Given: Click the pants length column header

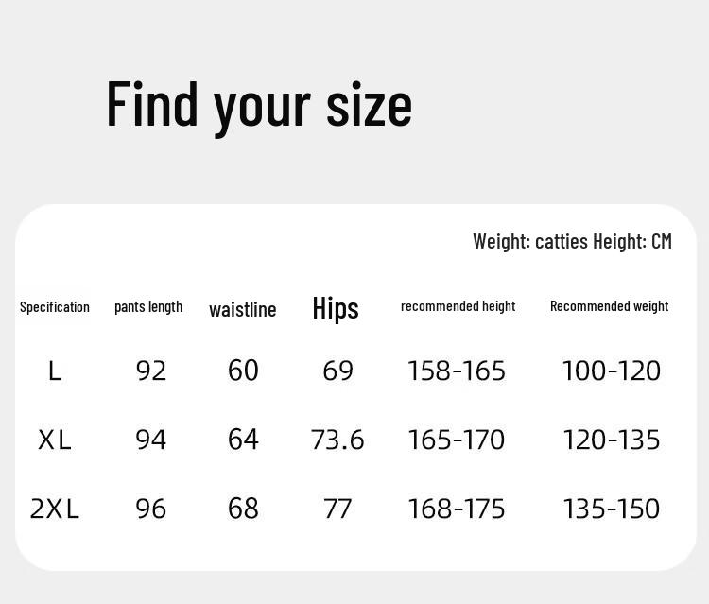Looking at the screenshot, I should pyautogui.click(x=148, y=306).
